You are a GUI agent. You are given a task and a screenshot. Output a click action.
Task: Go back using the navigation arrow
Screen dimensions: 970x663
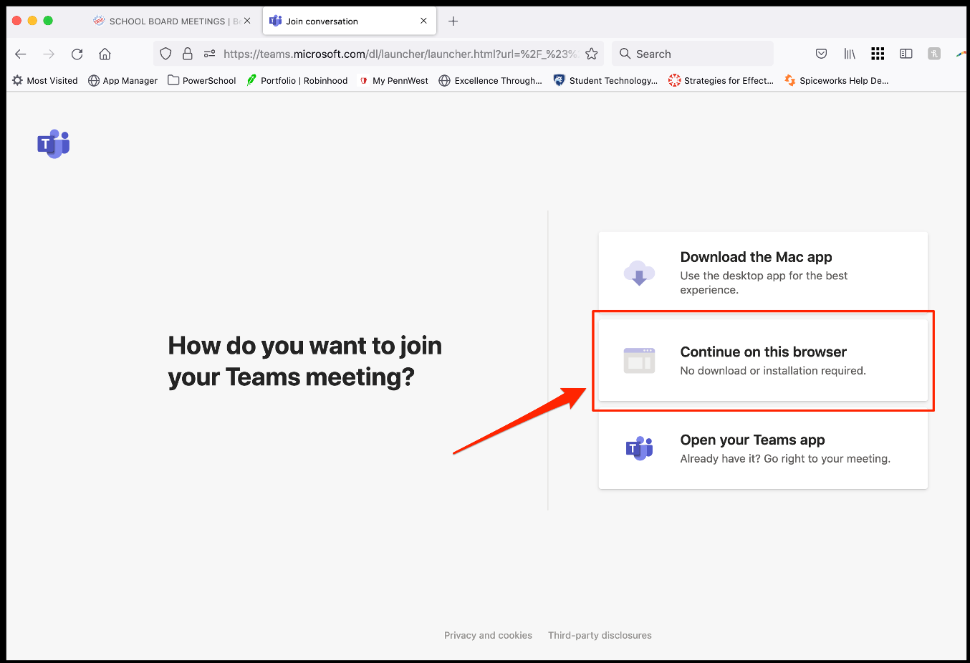tap(20, 54)
